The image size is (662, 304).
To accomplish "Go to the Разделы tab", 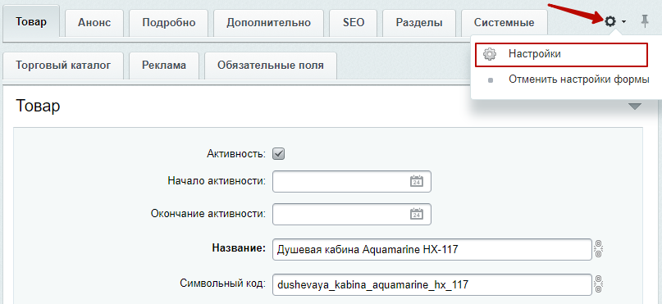I will point(419,24).
